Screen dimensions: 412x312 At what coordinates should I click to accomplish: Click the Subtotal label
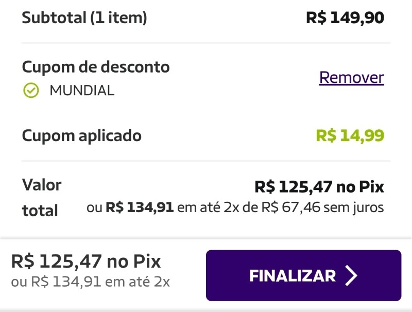(54, 18)
